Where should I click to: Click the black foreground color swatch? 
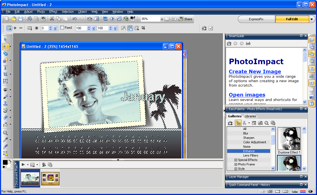click(5, 162)
